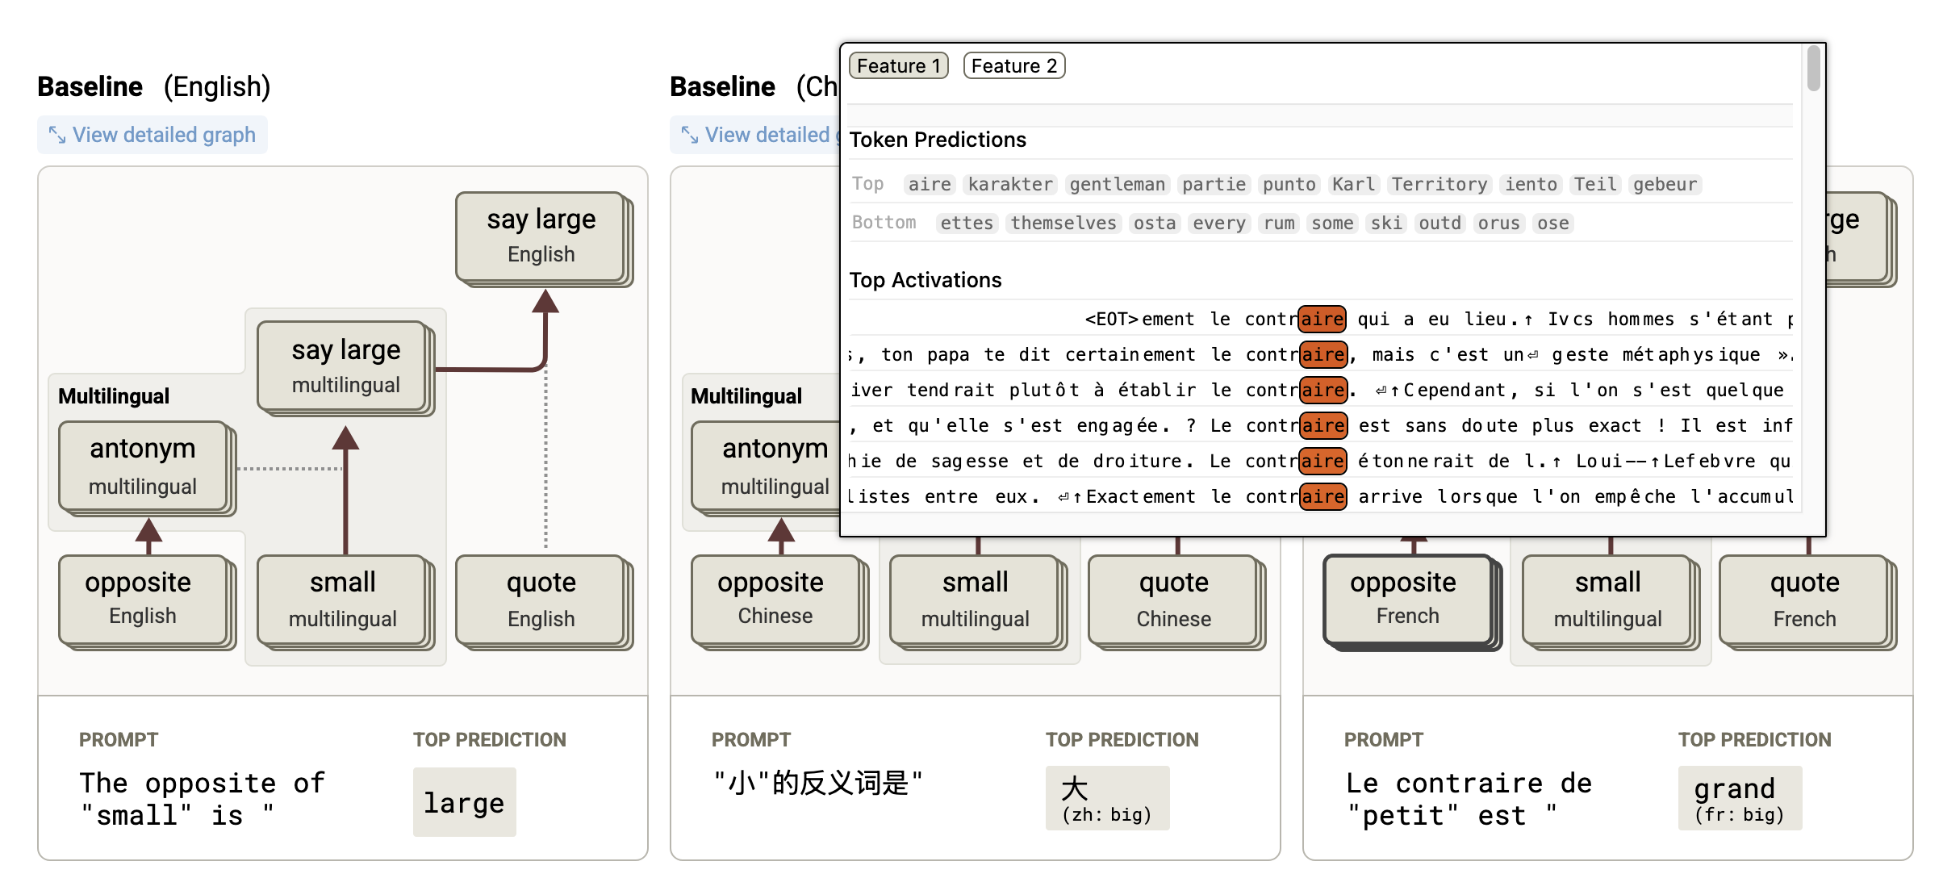Select the opposite English node
The image size is (1943, 878).
coord(143,599)
